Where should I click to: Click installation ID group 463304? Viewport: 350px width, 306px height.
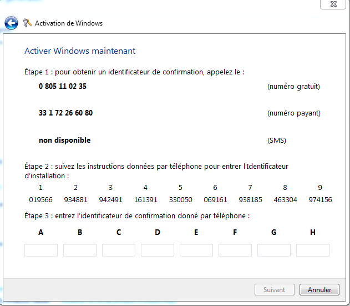point(285,199)
